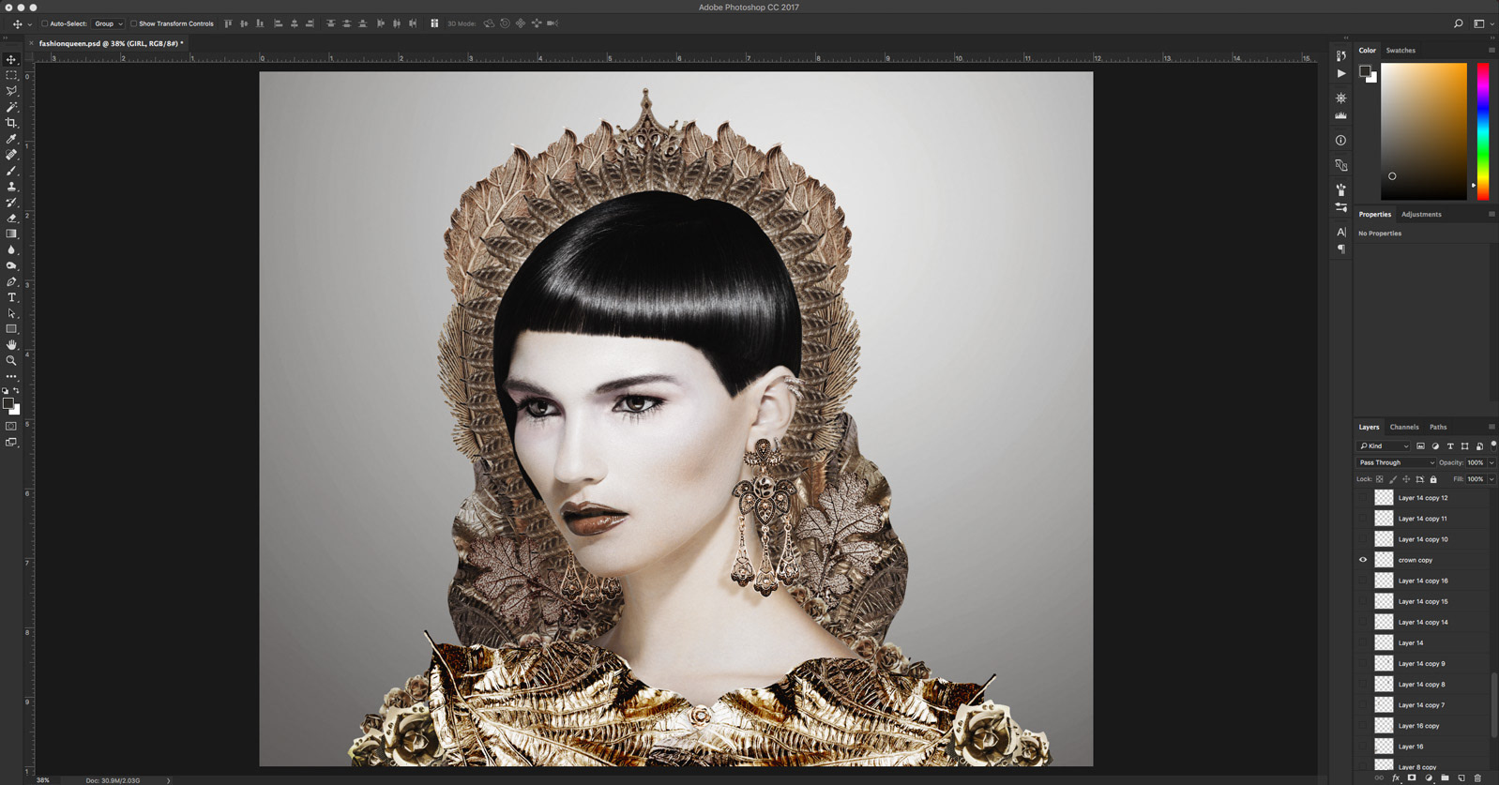Image resolution: width=1499 pixels, height=785 pixels.
Task: Select the Hand tool
Action: click(x=11, y=345)
